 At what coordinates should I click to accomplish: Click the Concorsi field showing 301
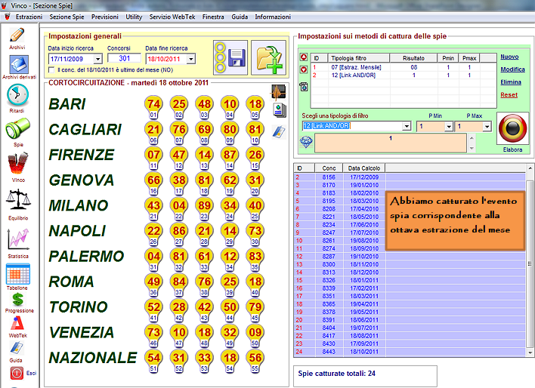pyautogui.click(x=124, y=58)
